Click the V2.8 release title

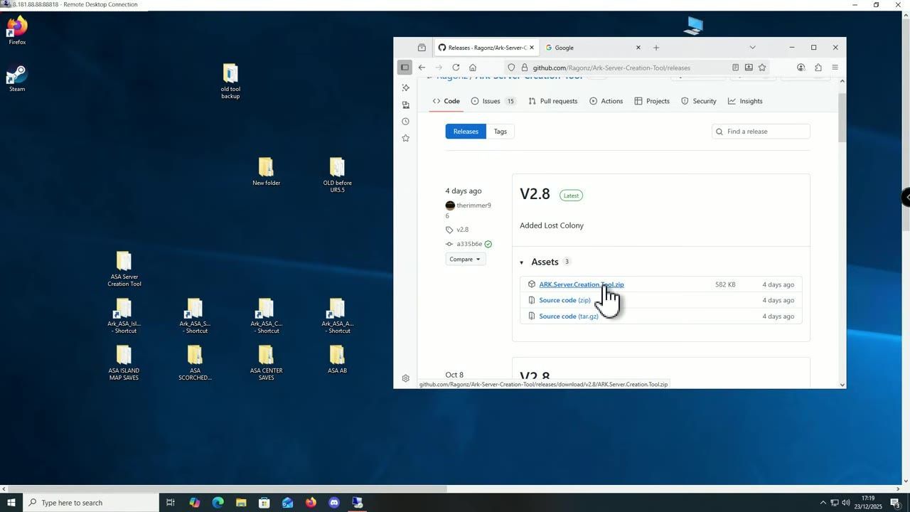(x=535, y=194)
